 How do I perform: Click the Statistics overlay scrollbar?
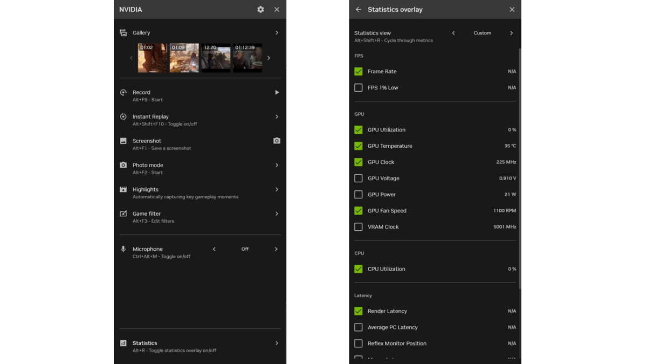[x=520, y=168]
